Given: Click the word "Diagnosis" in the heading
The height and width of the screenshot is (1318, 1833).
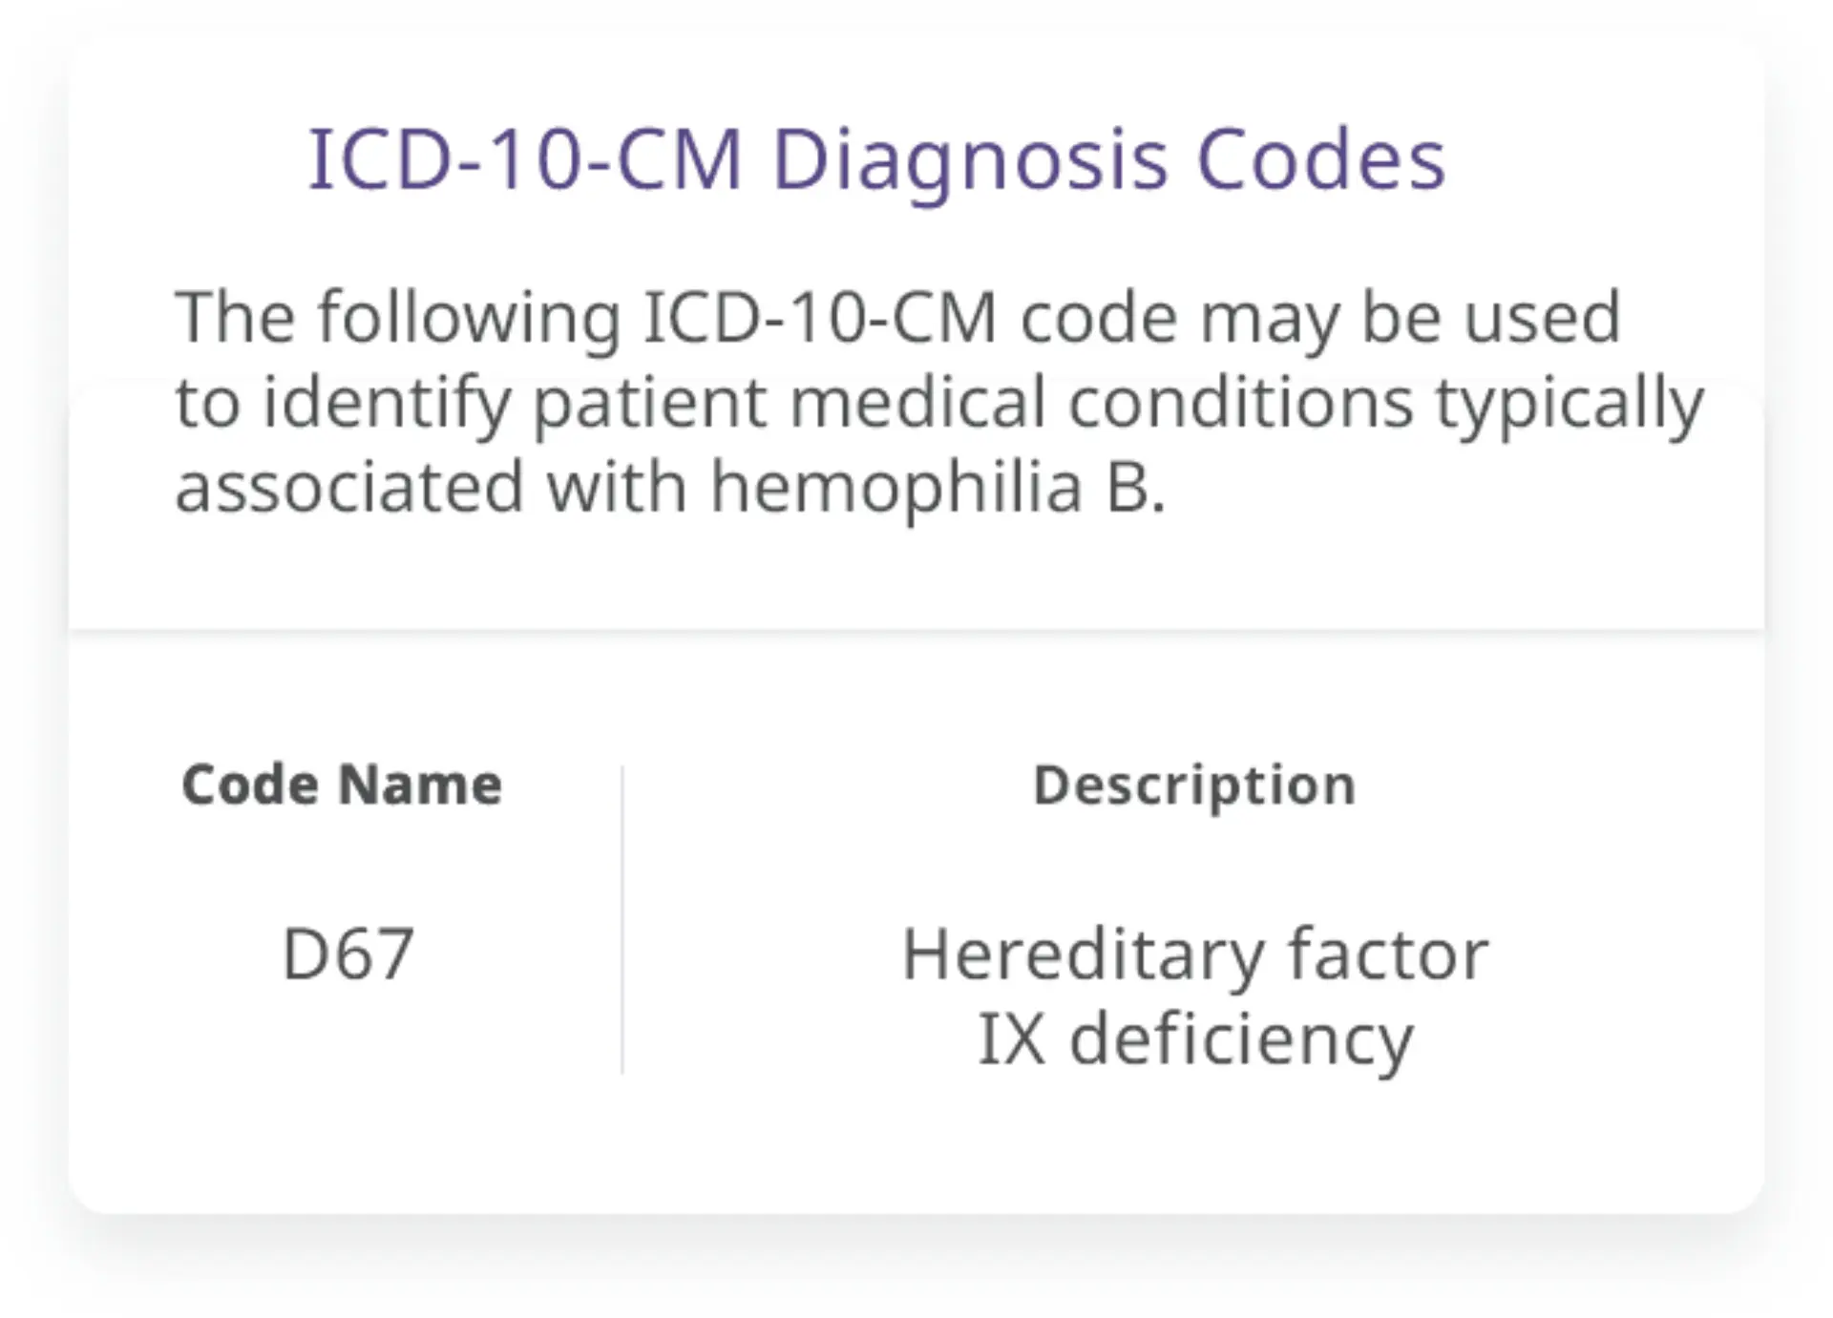Looking at the screenshot, I should pyautogui.click(x=969, y=160).
